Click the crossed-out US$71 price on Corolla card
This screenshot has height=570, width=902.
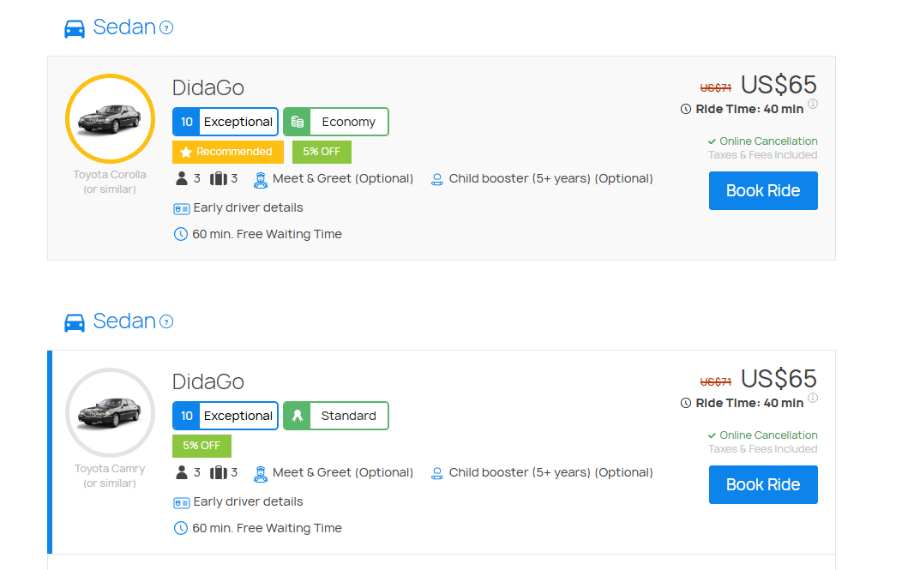coord(716,88)
